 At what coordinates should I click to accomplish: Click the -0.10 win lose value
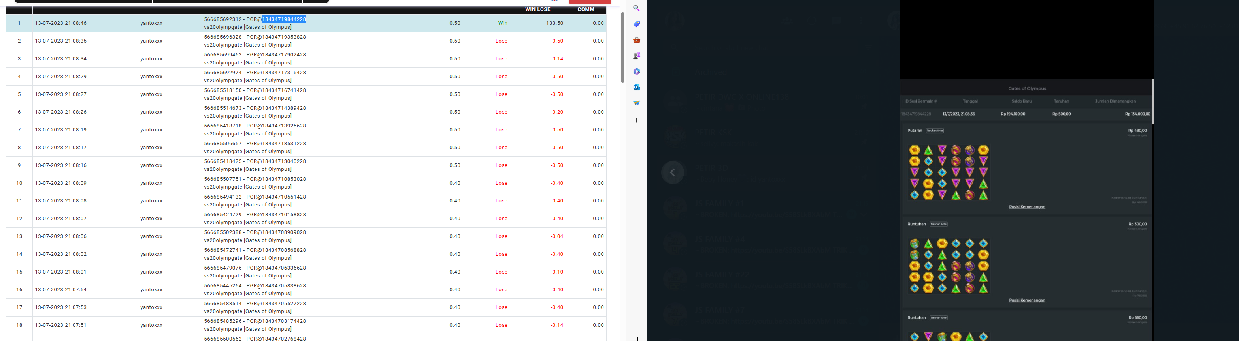(557, 272)
